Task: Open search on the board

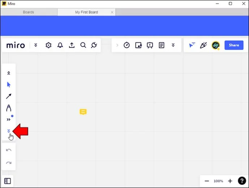Action: pyautogui.click(x=83, y=45)
